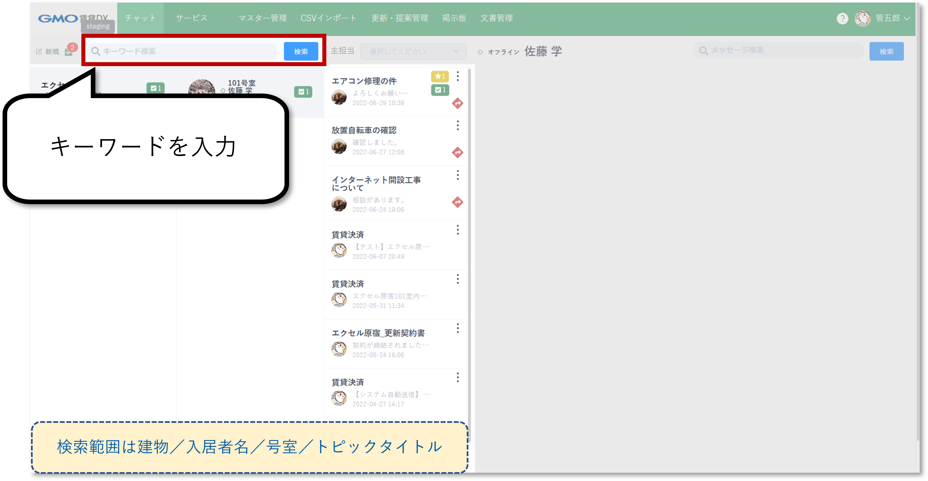Click the blue 検索 button beside keyword field

(x=301, y=51)
